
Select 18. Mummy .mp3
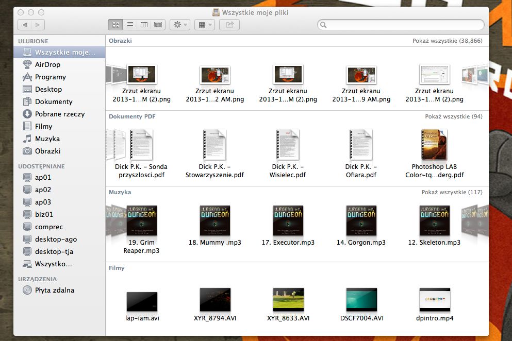click(215, 226)
